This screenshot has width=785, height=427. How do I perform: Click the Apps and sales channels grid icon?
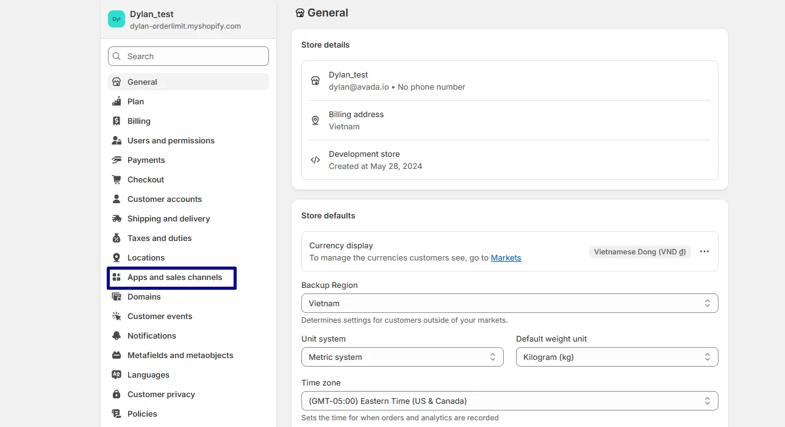coord(116,277)
